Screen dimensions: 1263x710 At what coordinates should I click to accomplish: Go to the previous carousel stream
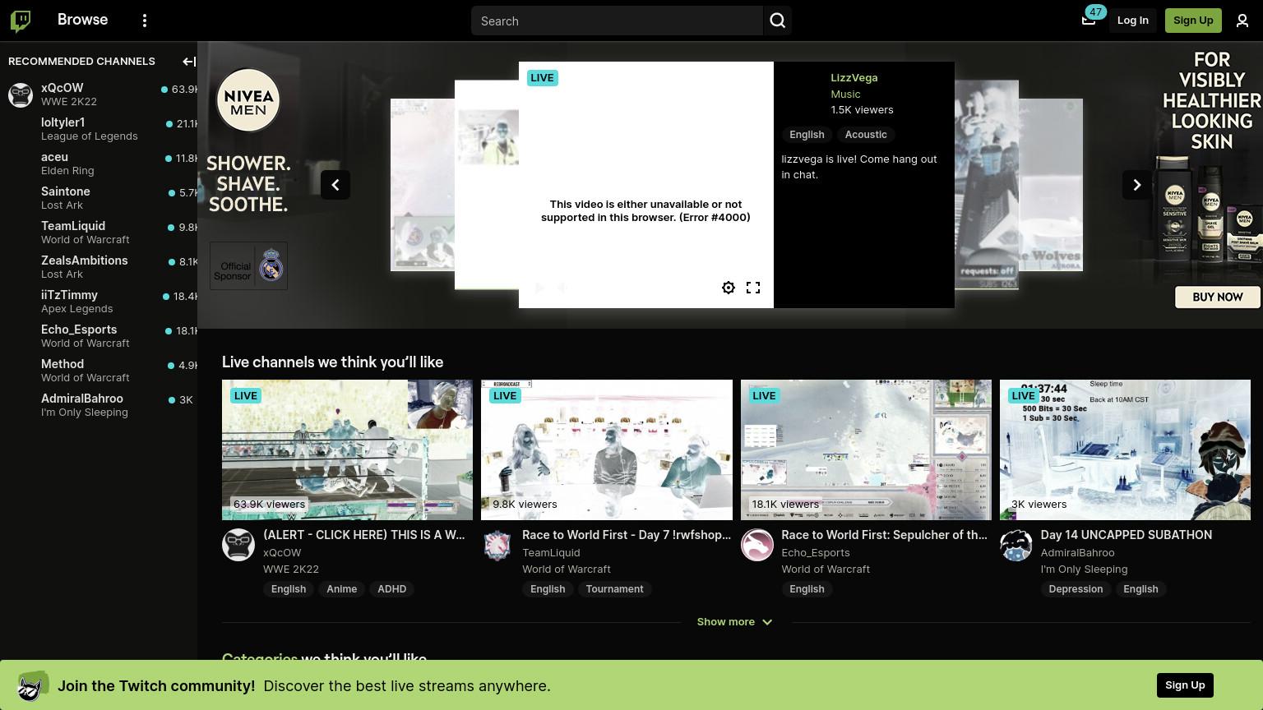tap(335, 185)
